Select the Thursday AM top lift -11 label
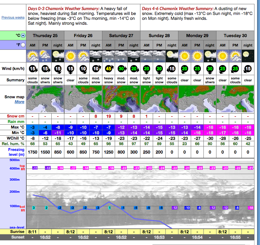Viewport: 260px width, 245px height. pos(35,168)
